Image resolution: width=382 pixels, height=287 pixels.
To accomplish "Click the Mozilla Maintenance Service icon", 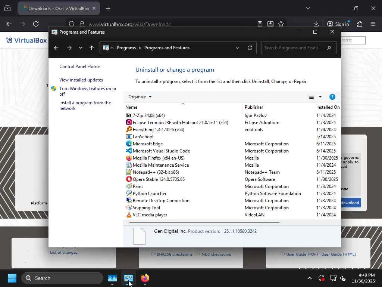I will [129, 165].
